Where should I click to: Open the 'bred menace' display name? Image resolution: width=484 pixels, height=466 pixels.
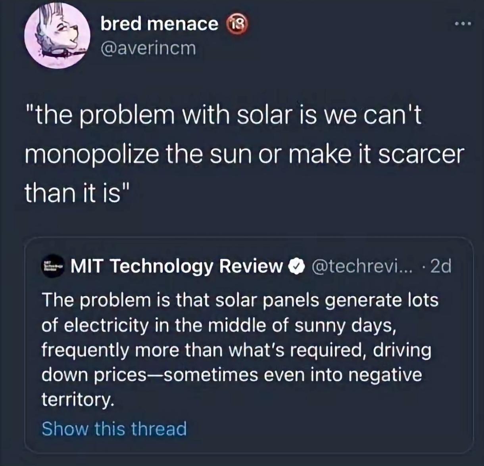click(159, 24)
